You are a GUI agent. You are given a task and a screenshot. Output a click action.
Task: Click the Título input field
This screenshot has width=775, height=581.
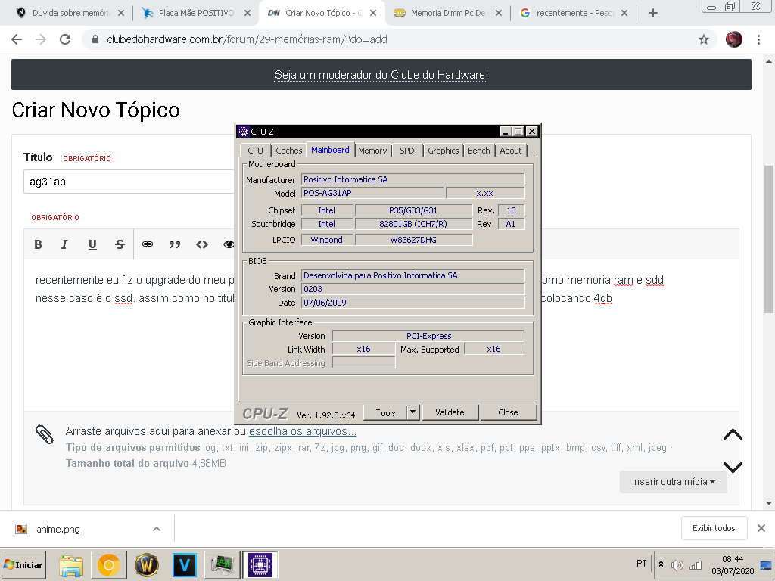pyautogui.click(x=129, y=182)
